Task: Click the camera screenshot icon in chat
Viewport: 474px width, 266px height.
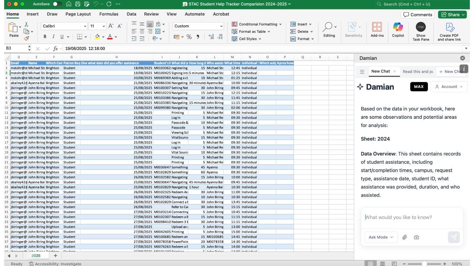Action: [x=416, y=237]
